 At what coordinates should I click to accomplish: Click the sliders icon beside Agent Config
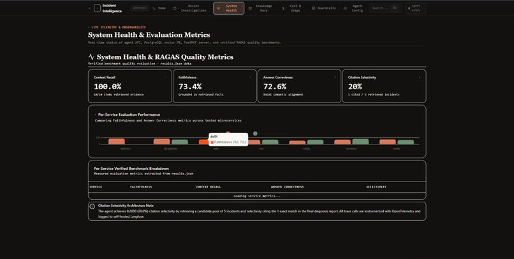[345, 8]
